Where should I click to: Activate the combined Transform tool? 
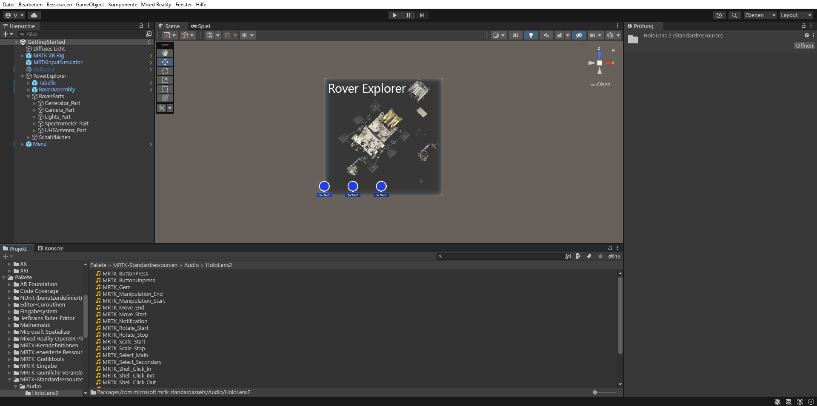165,98
